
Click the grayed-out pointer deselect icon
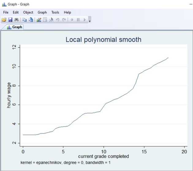pyautogui.click(x=51, y=20)
